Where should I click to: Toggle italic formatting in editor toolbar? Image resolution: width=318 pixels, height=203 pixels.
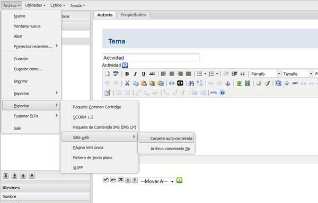click(x=135, y=74)
